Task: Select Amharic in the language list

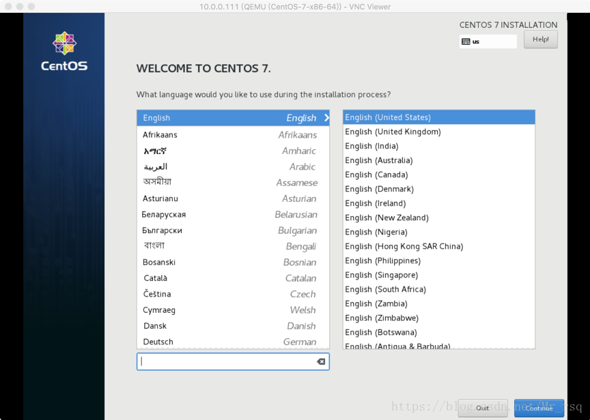Action: coord(233,151)
